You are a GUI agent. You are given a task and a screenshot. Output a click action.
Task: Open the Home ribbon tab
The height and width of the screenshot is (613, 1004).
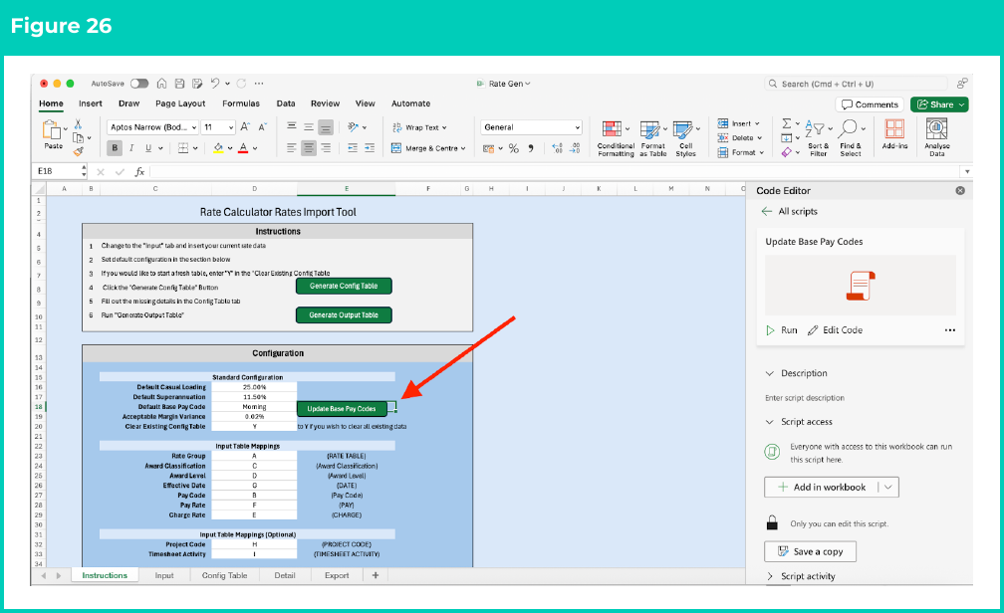(51, 103)
